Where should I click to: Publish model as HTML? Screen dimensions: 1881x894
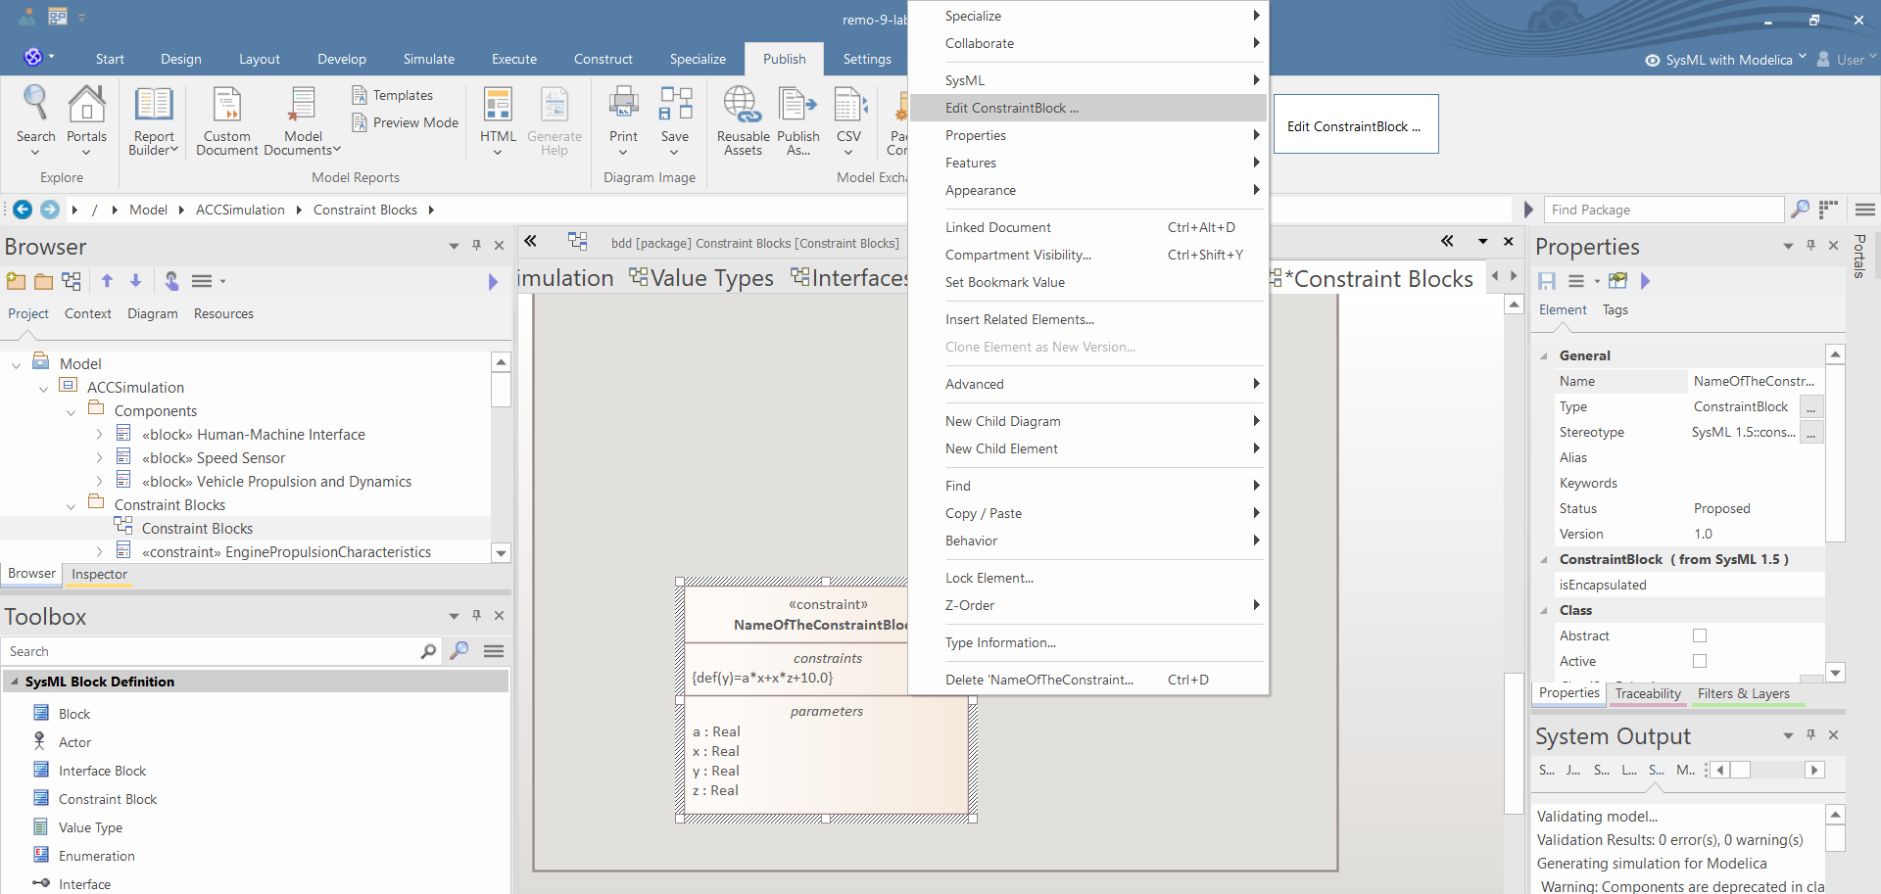(x=498, y=119)
